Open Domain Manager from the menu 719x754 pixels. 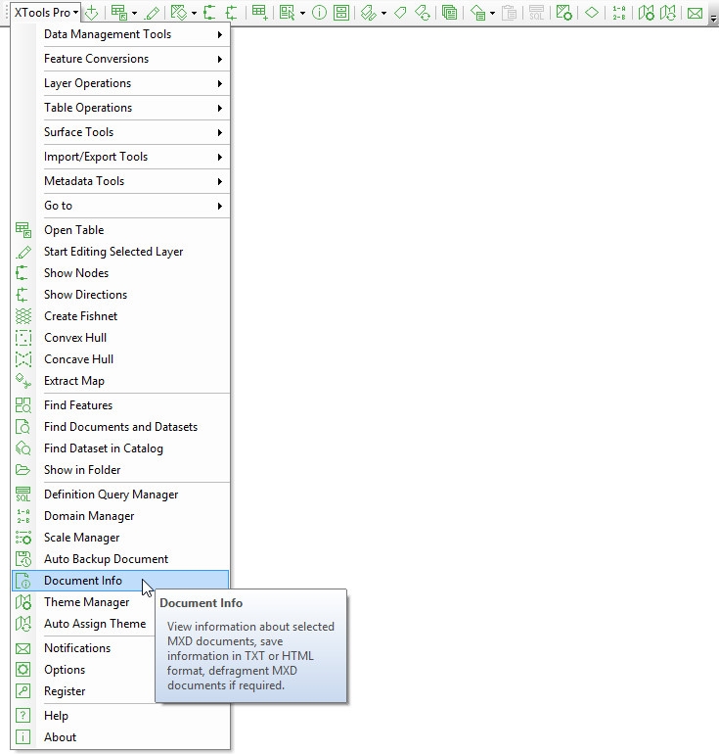point(120,517)
